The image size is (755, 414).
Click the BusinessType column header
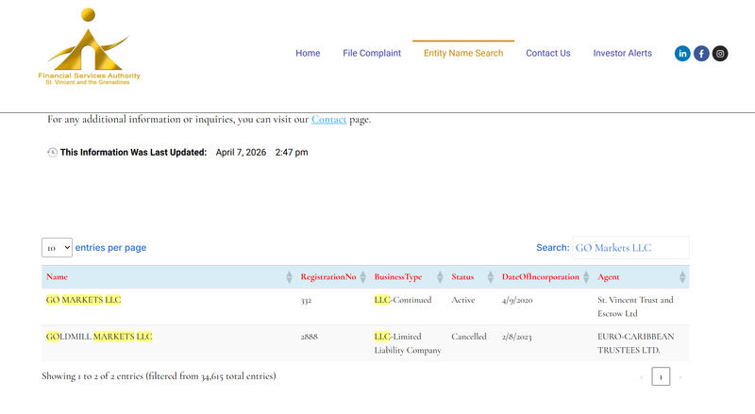pos(398,277)
